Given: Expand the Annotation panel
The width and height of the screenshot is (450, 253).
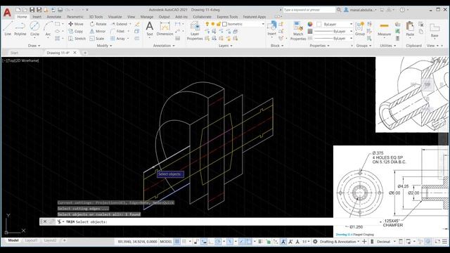Looking at the screenshot, I should (164, 46).
